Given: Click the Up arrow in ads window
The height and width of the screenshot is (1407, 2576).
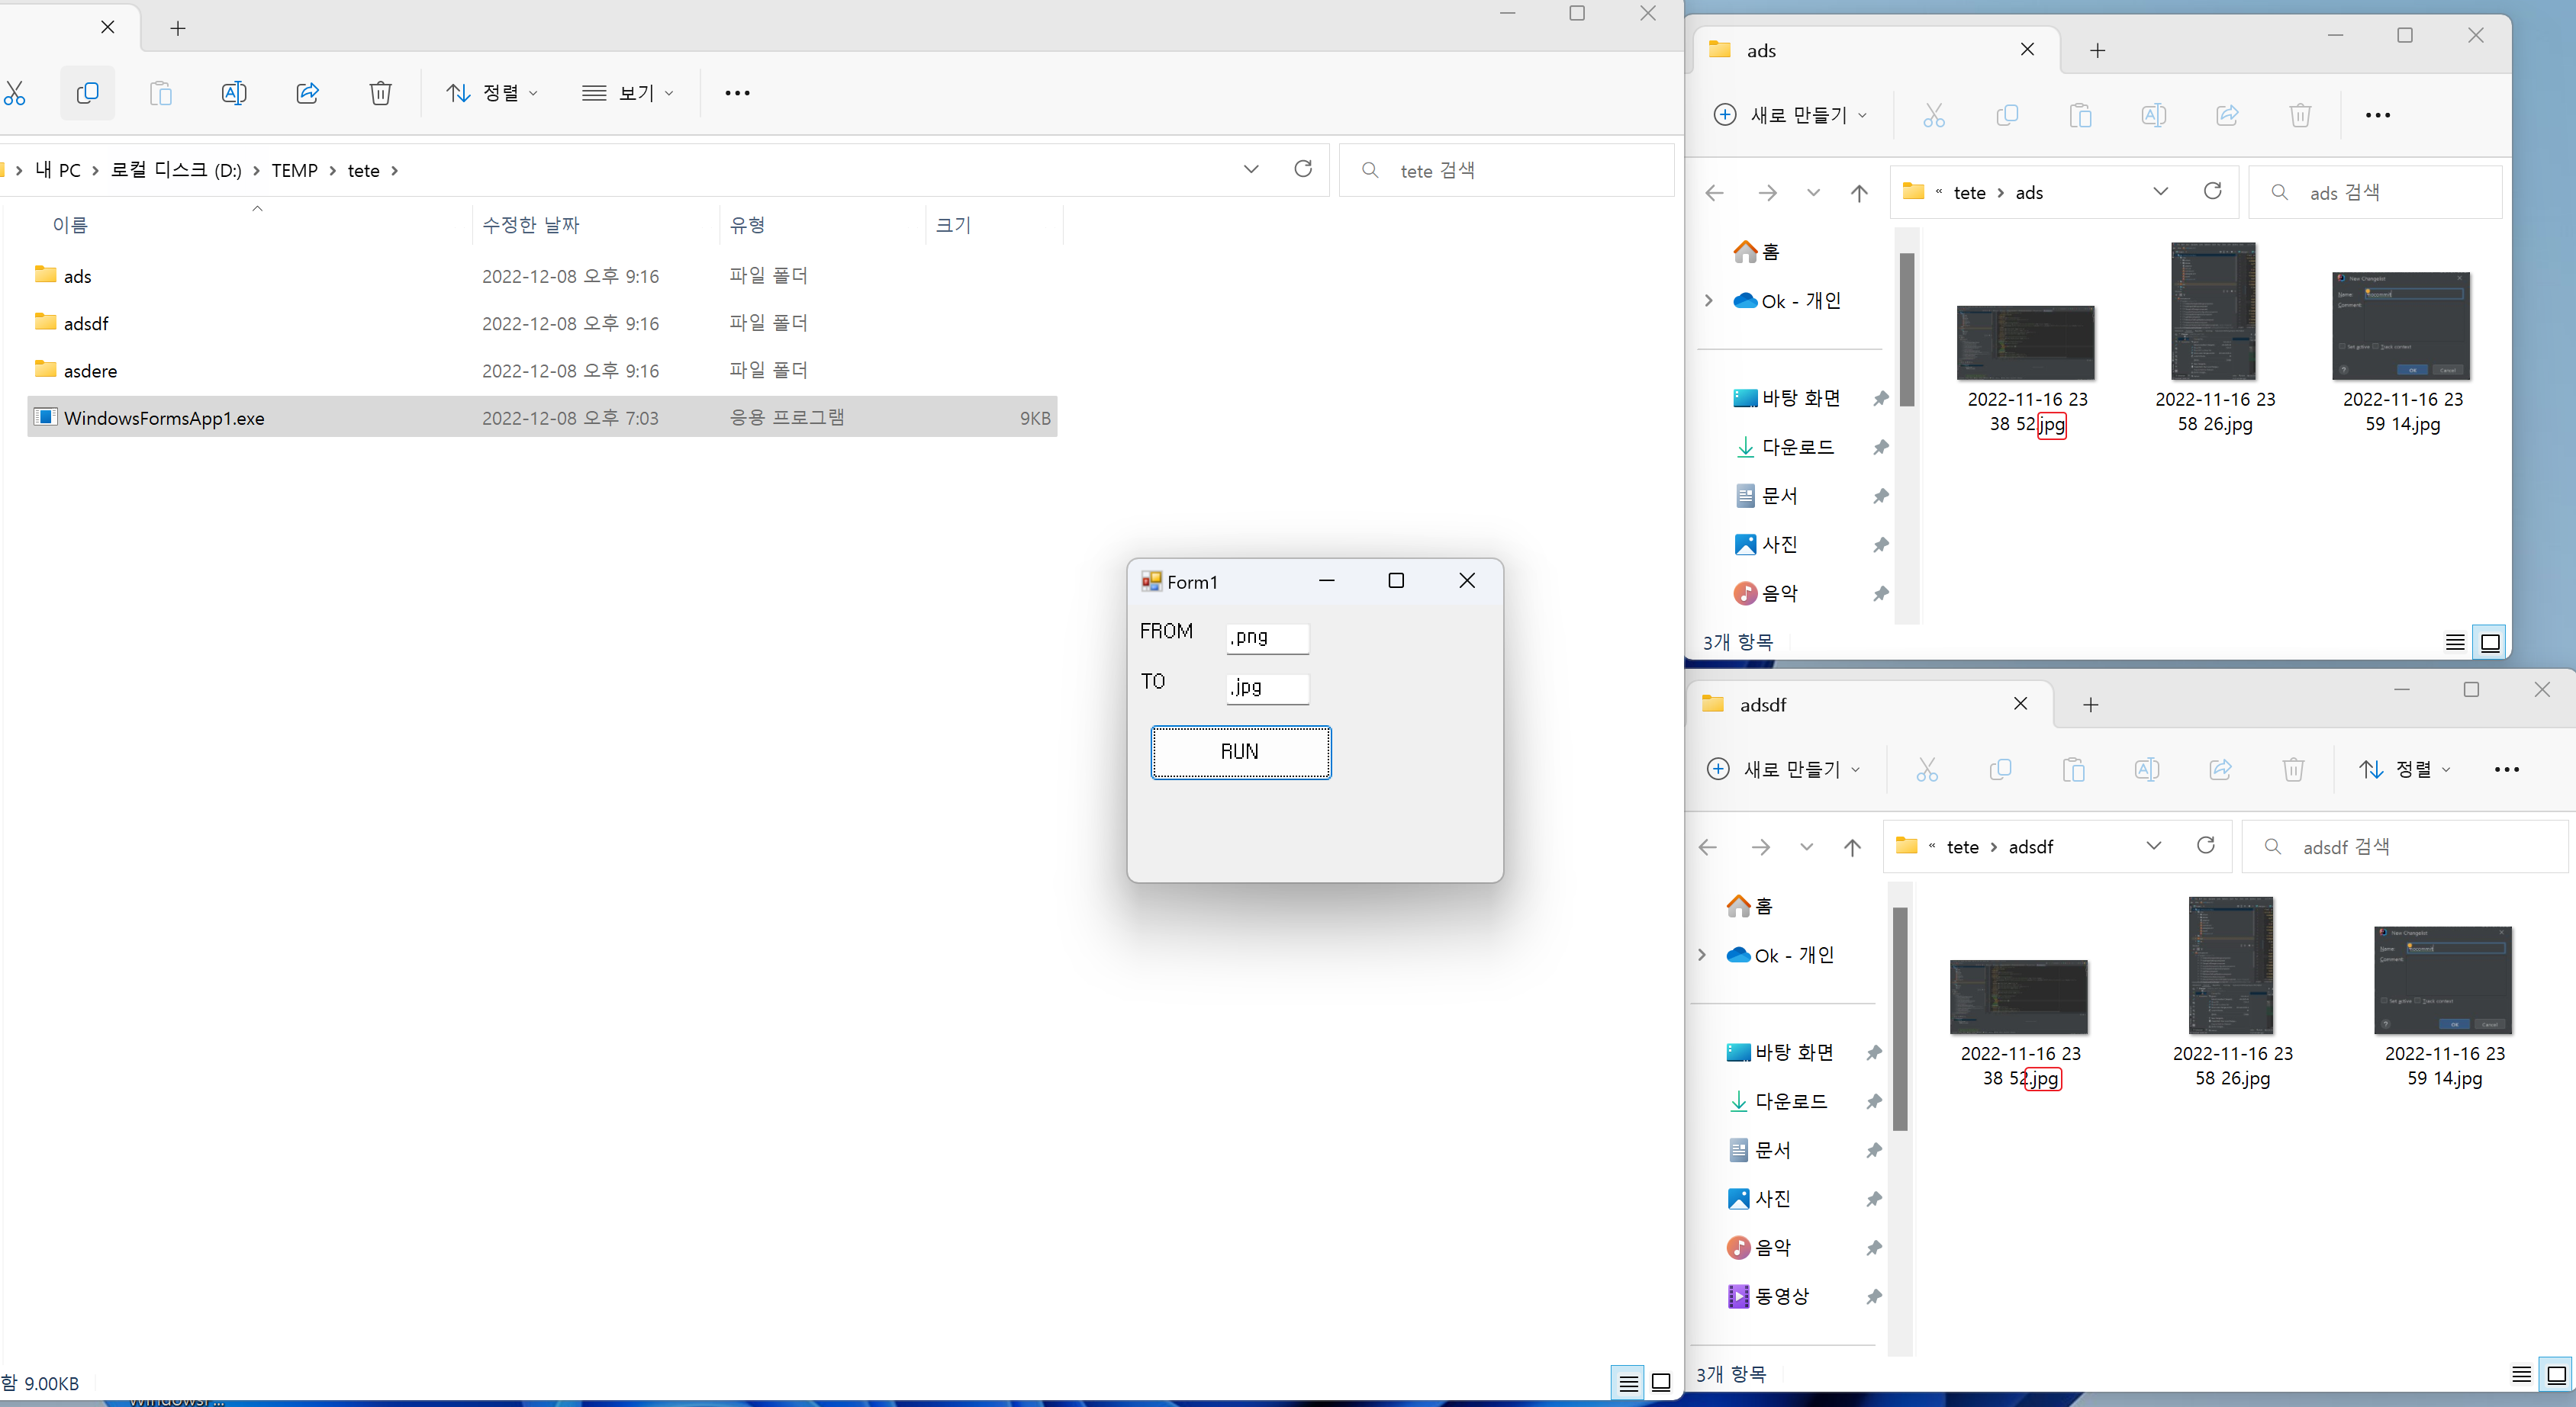Looking at the screenshot, I should pos(1858,193).
